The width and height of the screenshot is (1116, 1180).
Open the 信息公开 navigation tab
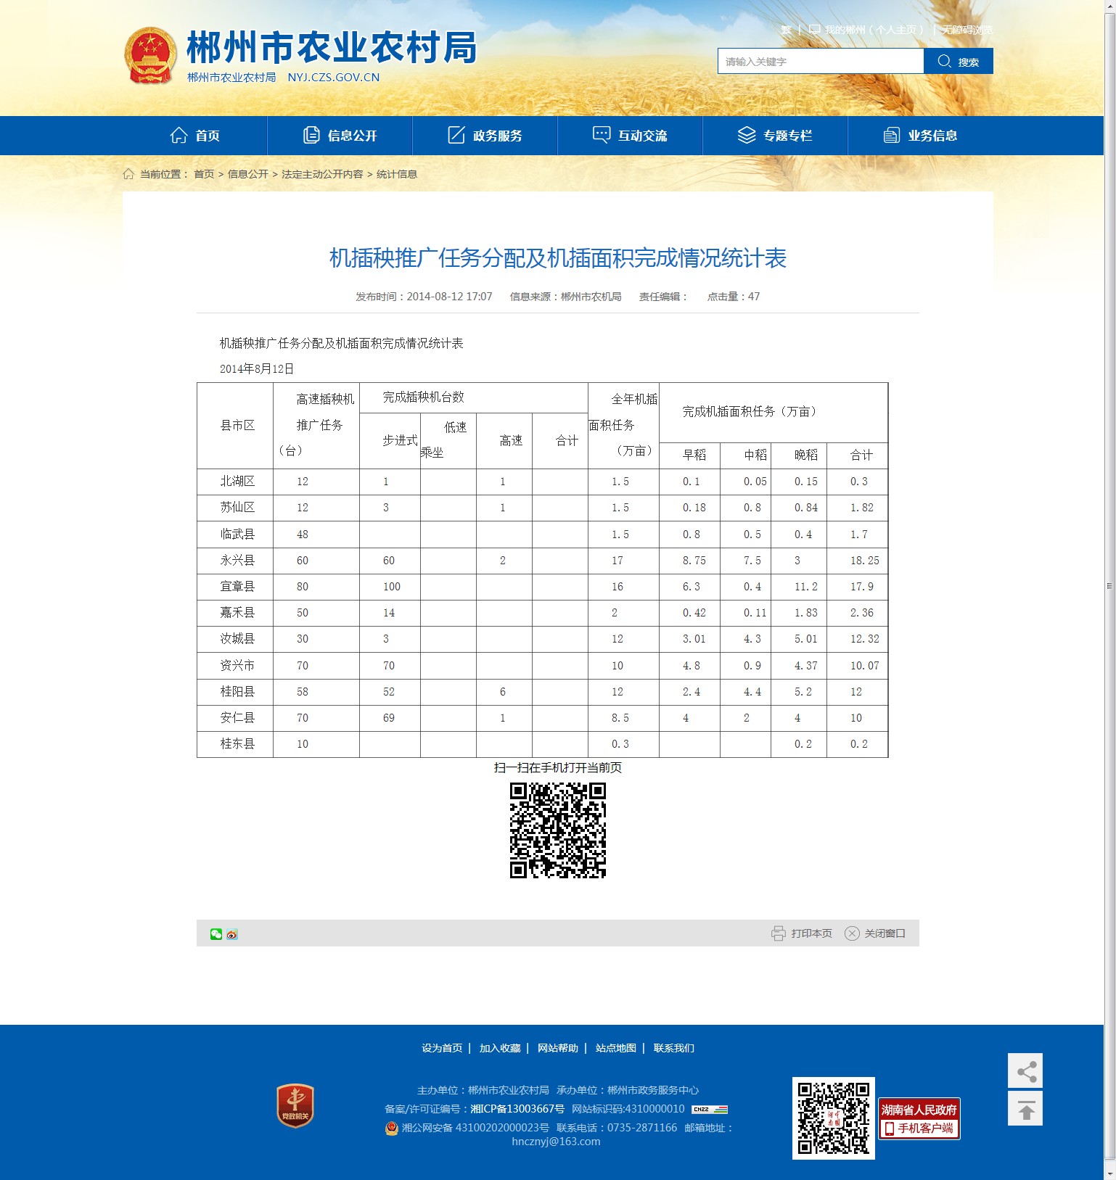[x=340, y=136]
